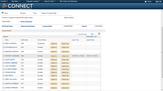The image size is (163, 91).
Task: Click the green Save disk icon
Action: [x=3, y=13]
